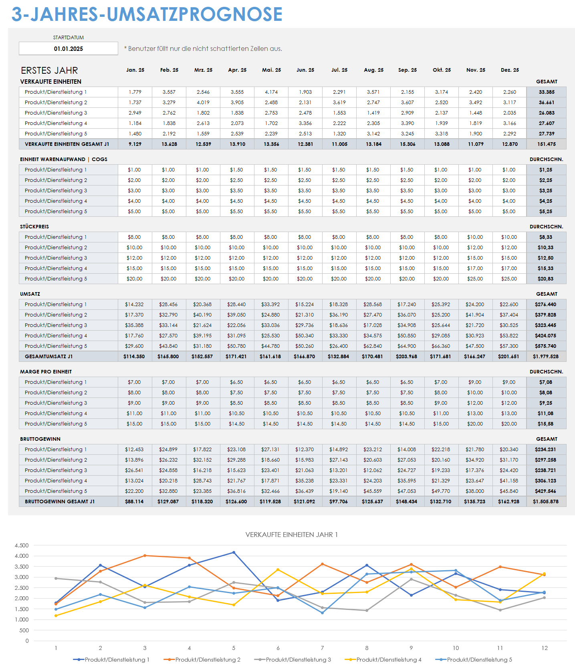Image resolution: width=575 pixels, height=672 pixels.
Task: Click legend entry Produkt/Dienstleistung 4
Action: click(383, 660)
